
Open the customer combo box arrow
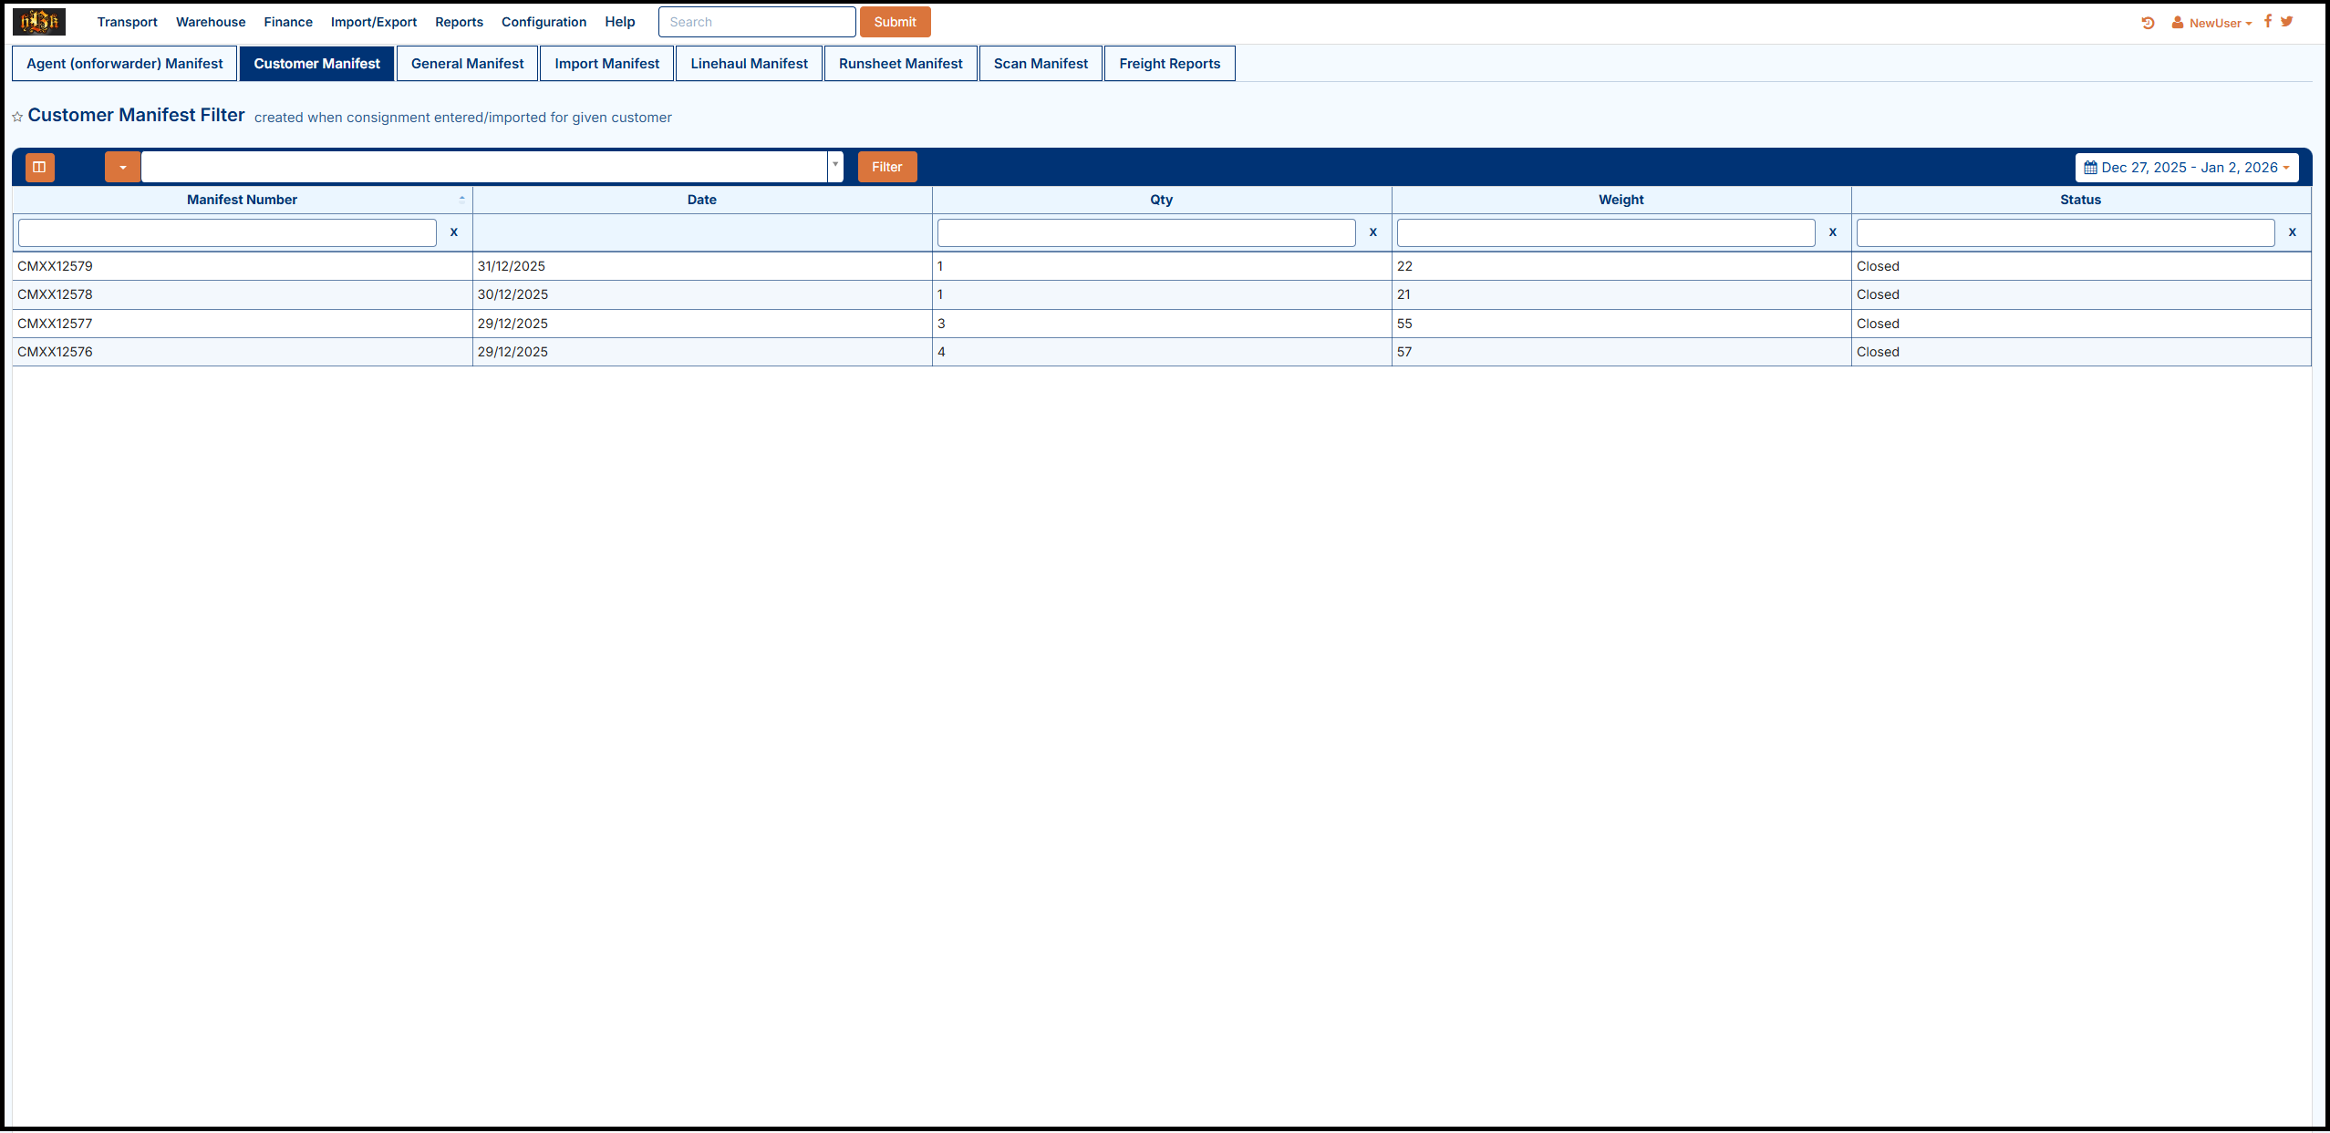835,166
